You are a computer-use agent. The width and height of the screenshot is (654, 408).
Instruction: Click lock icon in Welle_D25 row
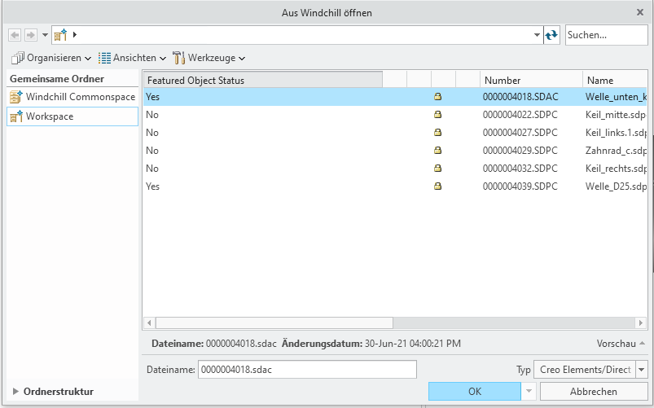click(437, 186)
